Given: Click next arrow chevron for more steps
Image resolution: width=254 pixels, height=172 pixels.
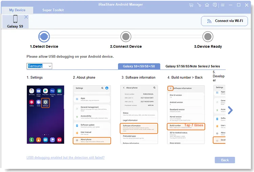Looking at the screenshot, I should (x=230, y=110).
